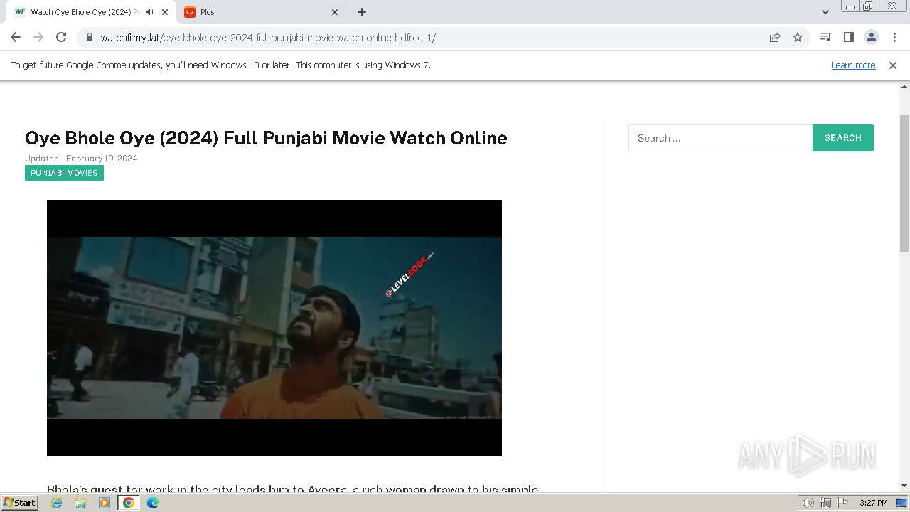This screenshot has height=512, width=910.
Task: Share this page icon in address bar
Action: coord(775,37)
